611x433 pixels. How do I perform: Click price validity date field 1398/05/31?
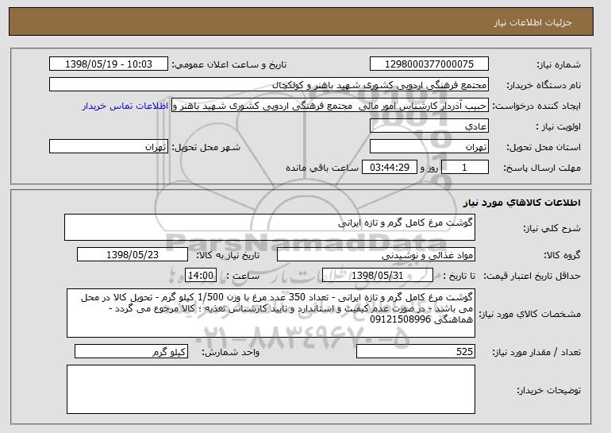(378, 276)
